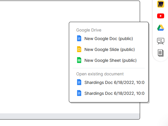The height and width of the screenshot is (126, 168).
Task: Open the first listed Shardings Doc entry
Action: point(109,82)
